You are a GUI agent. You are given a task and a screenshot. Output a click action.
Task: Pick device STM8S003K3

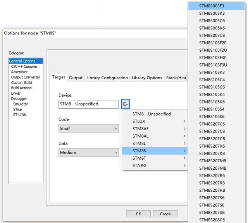pos(216,13)
